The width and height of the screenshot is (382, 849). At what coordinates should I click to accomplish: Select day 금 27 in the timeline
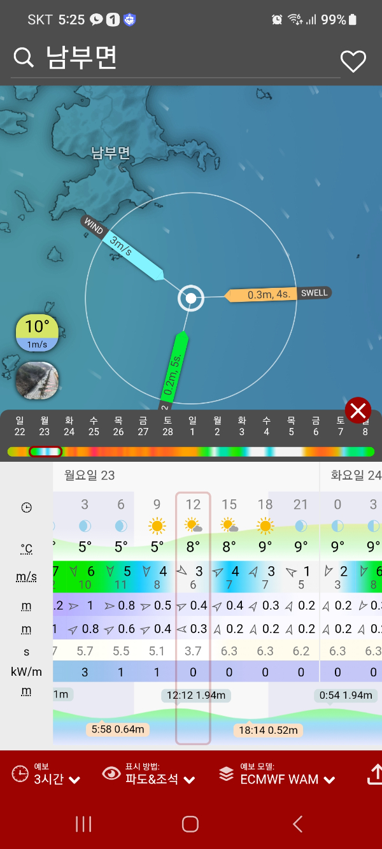pos(143,426)
